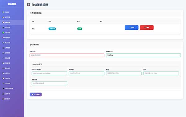Screen dimensions: 186x117
Task: Focus the WebDAV address field with https://example.com placeholder
Action: point(49,73)
